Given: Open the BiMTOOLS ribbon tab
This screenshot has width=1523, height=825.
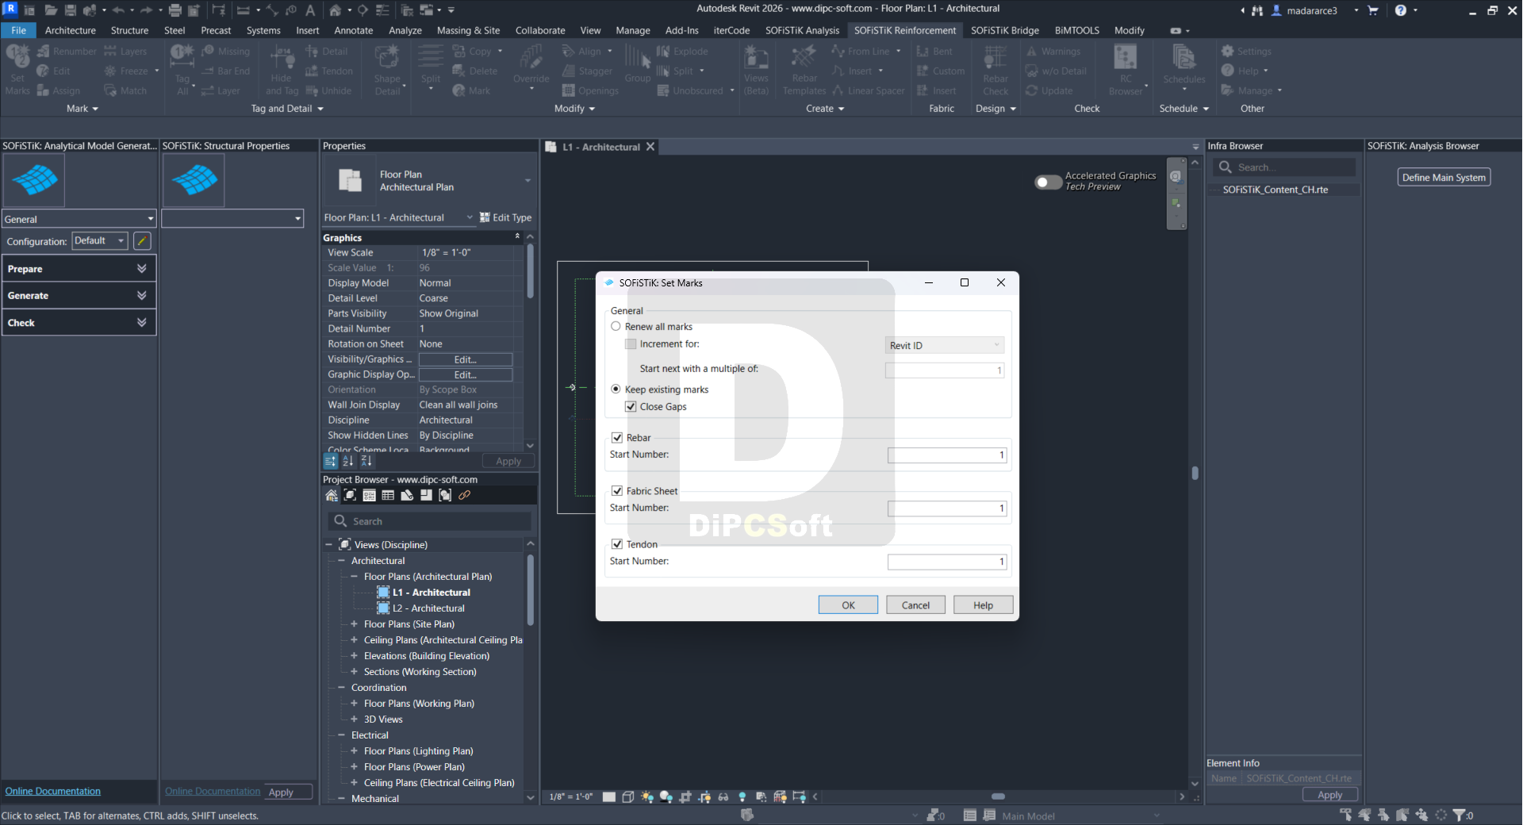Looking at the screenshot, I should (1076, 30).
